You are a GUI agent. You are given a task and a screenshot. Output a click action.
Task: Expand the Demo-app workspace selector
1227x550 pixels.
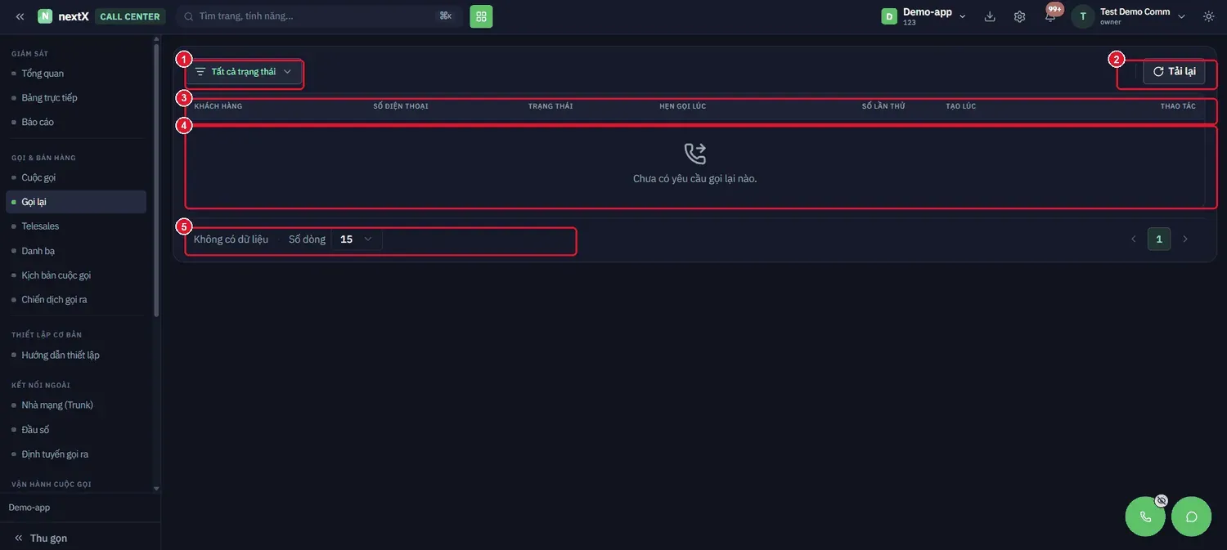tap(924, 16)
